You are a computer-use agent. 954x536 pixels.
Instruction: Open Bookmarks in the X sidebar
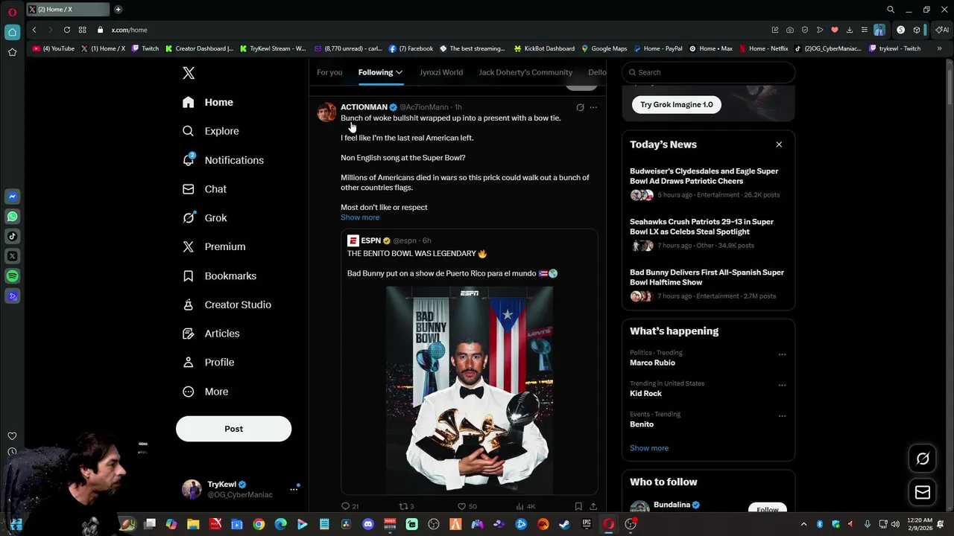pos(219,275)
